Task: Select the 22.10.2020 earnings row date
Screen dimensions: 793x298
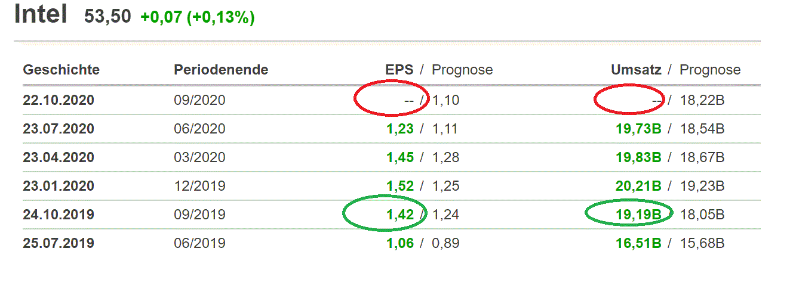Action: [x=59, y=100]
